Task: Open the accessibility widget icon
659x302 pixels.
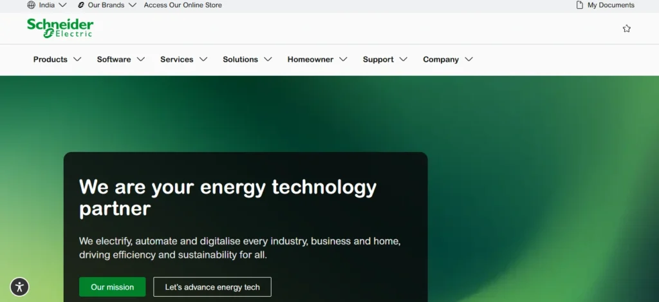Action: [19, 287]
